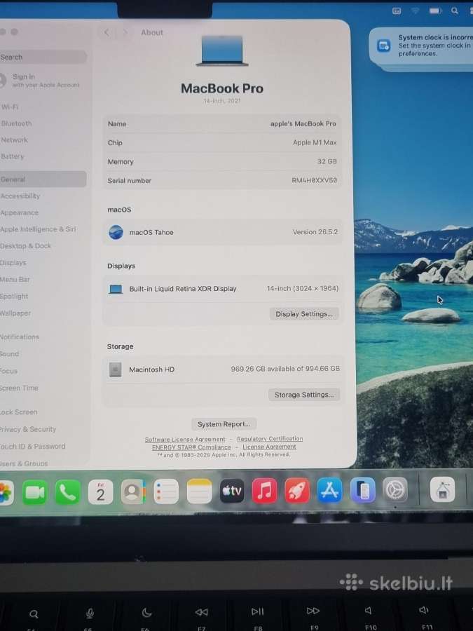Open Notes app in the Dock
The width and height of the screenshot is (473, 631).
pyautogui.click(x=199, y=491)
